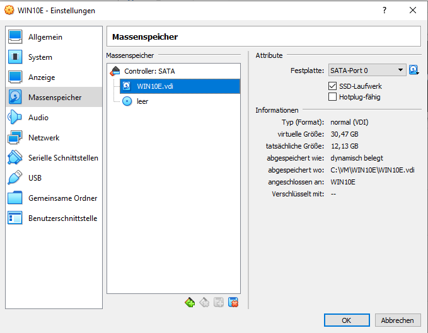The height and width of the screenshot is (333, 428).
Task: Confirm settings with the OK button
Action: pos(347,320)
